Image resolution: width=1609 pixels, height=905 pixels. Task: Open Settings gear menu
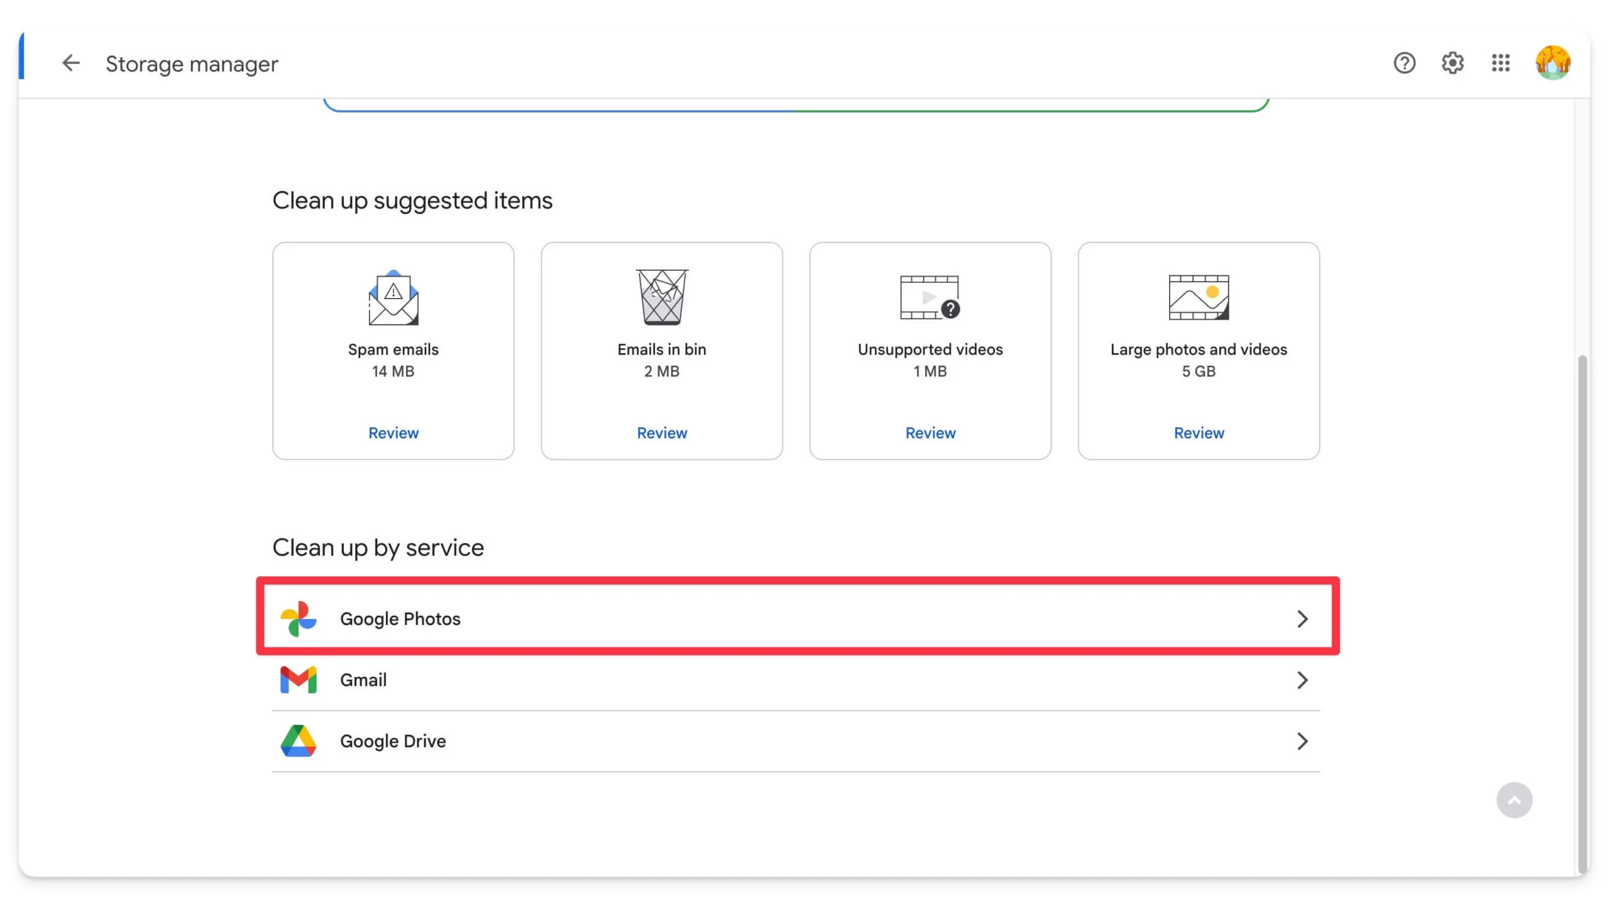(x=1452, y=63)
